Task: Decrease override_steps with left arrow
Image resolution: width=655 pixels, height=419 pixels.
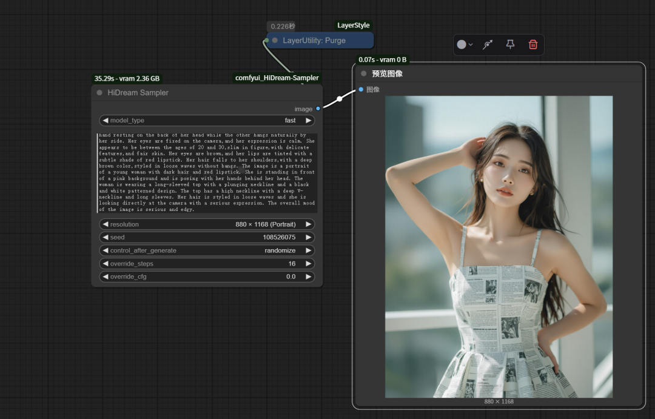Action: click(x=106, y=264)
